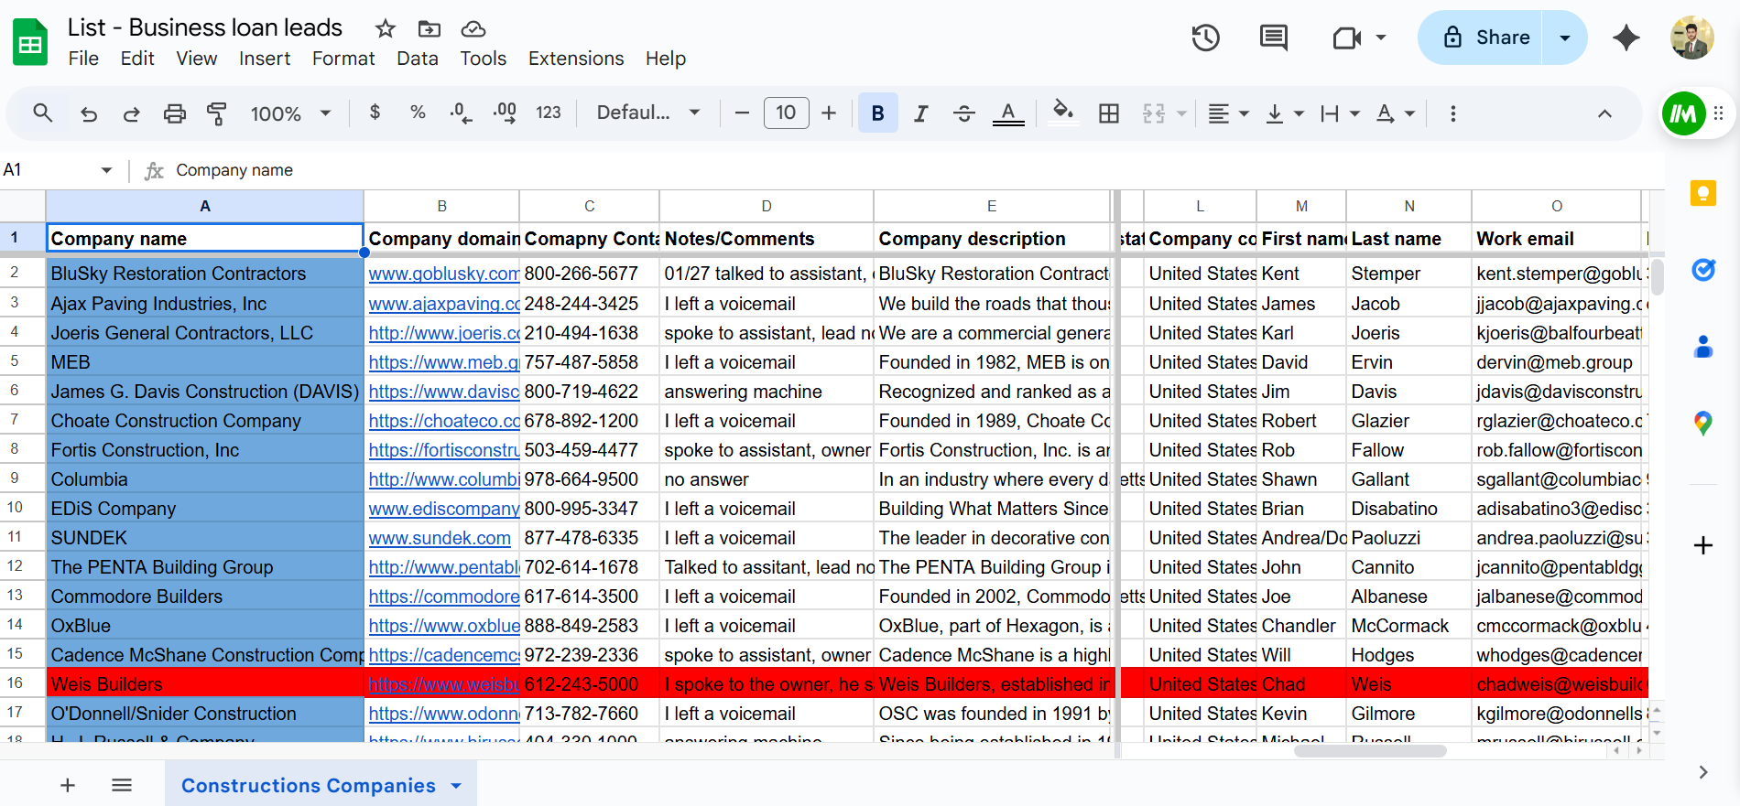Open the www.sundek.com link
Viewport: 1740px width, 806px height.
coord(440,538)
